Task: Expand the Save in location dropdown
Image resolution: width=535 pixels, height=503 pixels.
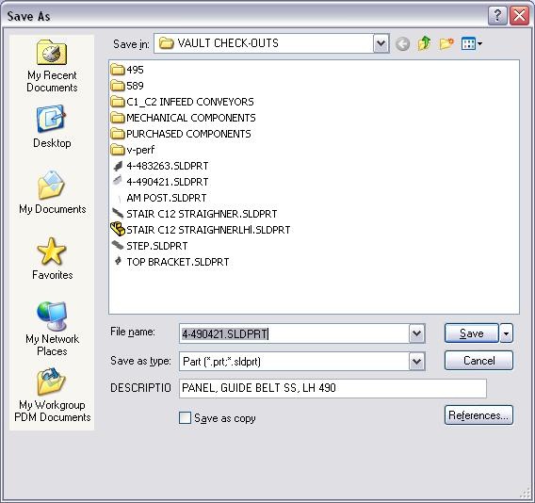Action: coord(381,43)
